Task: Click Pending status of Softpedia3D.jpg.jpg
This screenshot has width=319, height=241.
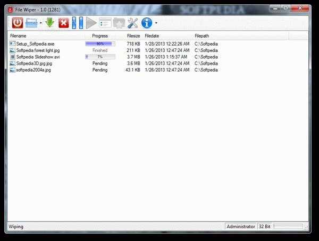Action: (100, 64)
